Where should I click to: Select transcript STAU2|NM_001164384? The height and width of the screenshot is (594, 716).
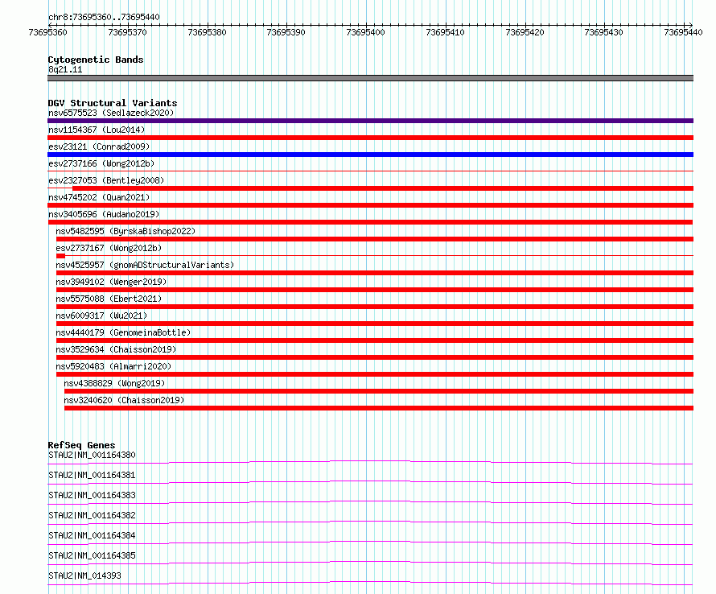click(x=92, y=535)
